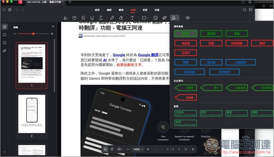Expand the shape tool dropdown arrow
The width and height of the screenshot is (274, 157).
(x=148, y=18)
